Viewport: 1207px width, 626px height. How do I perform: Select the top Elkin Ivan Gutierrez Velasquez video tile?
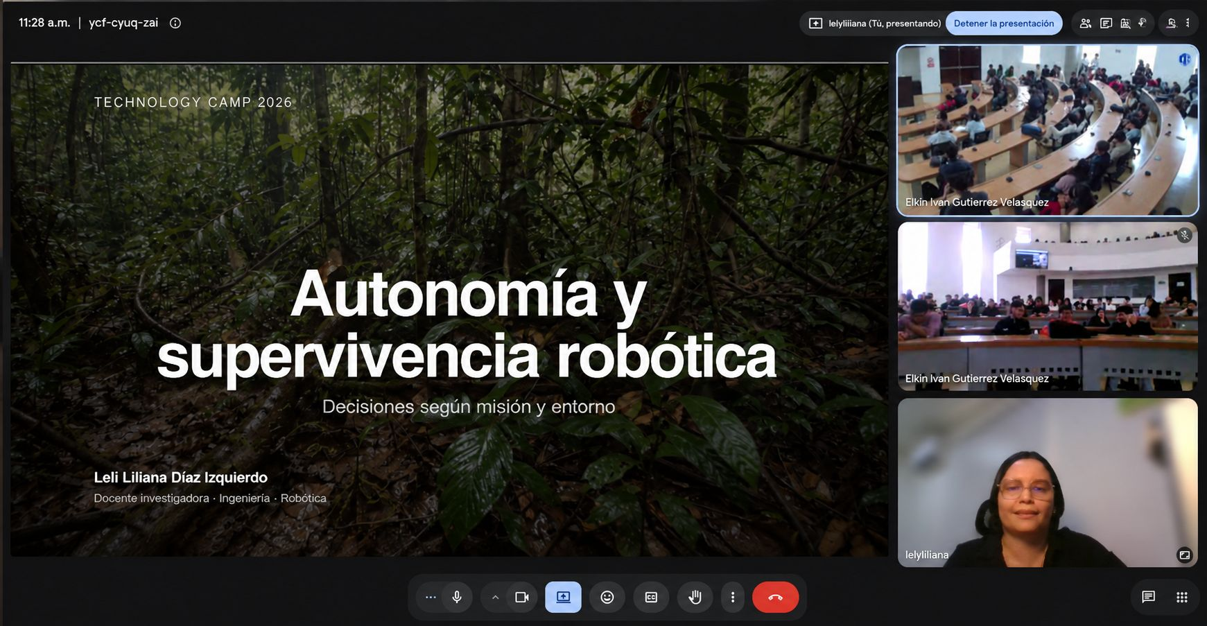pos(1048,130)
